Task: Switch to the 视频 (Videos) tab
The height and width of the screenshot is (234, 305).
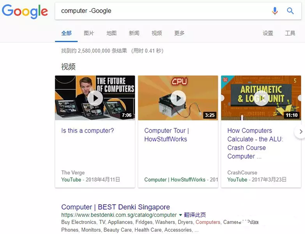Action: click(157, 33)
